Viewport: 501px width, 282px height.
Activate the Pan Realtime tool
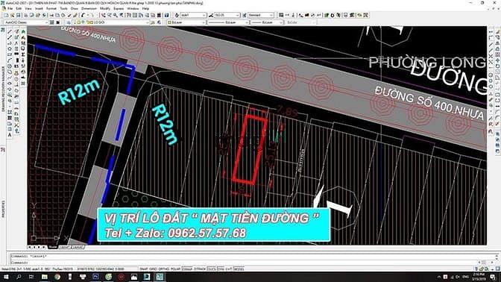click(x=103, y=15)
